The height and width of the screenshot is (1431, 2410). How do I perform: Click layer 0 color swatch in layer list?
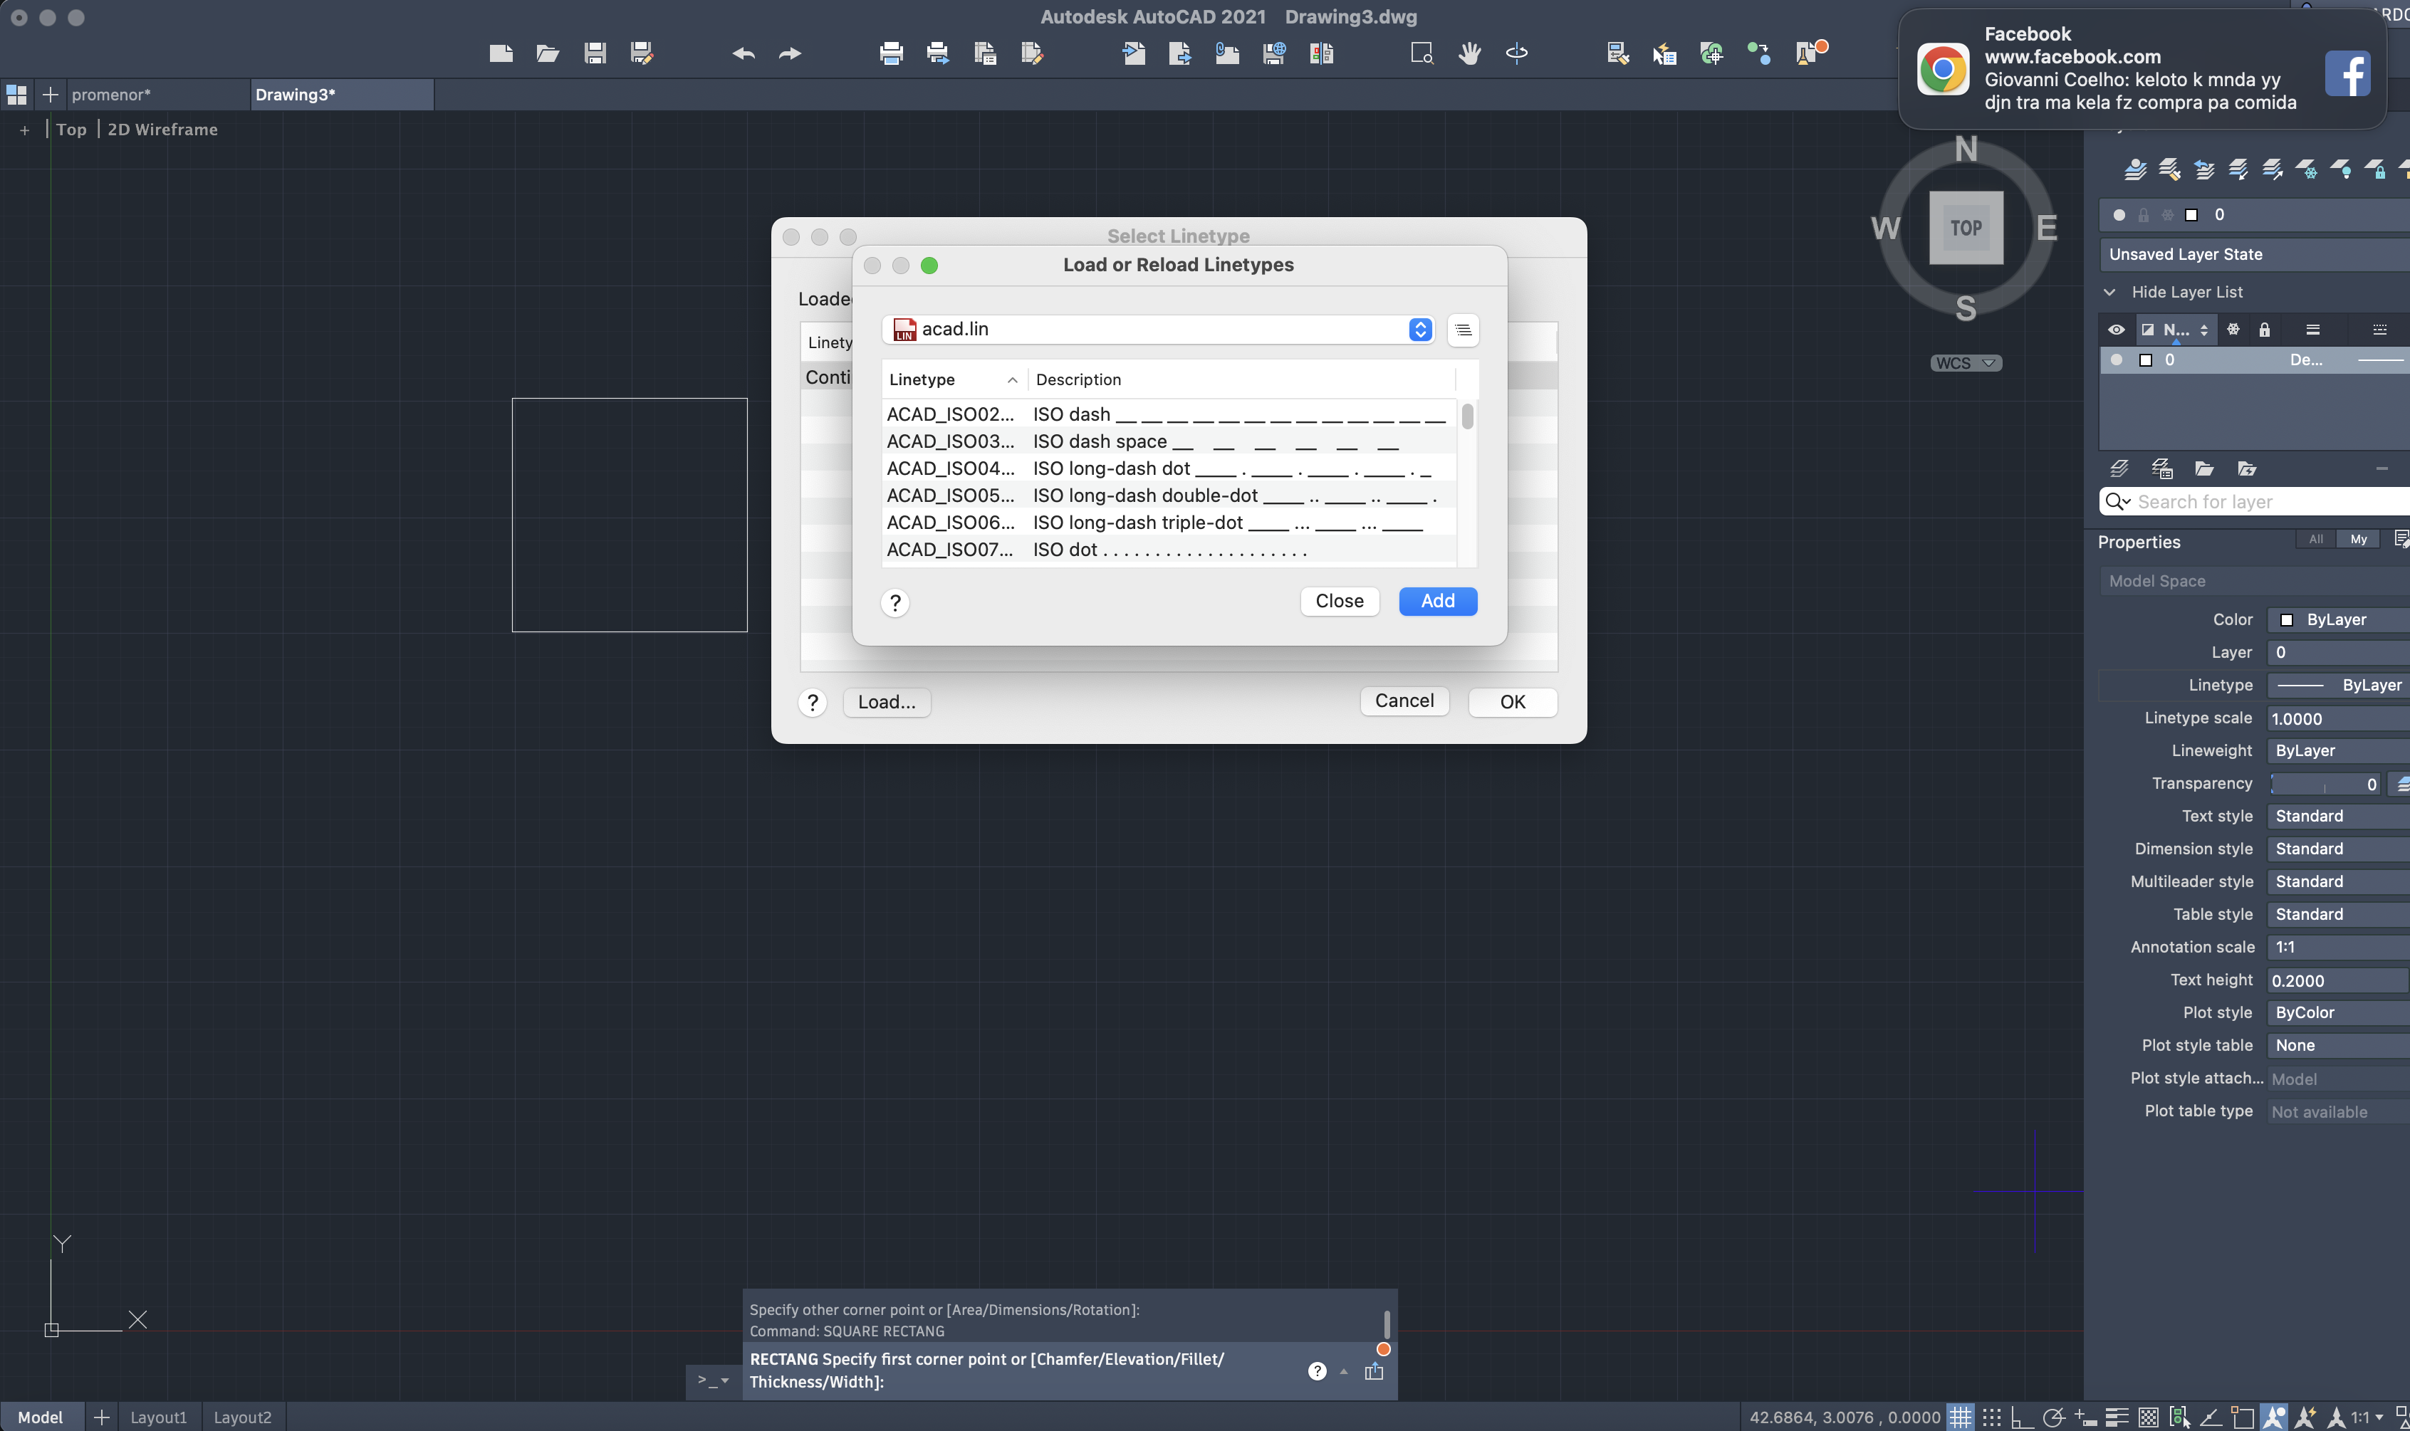(2146, 360)
